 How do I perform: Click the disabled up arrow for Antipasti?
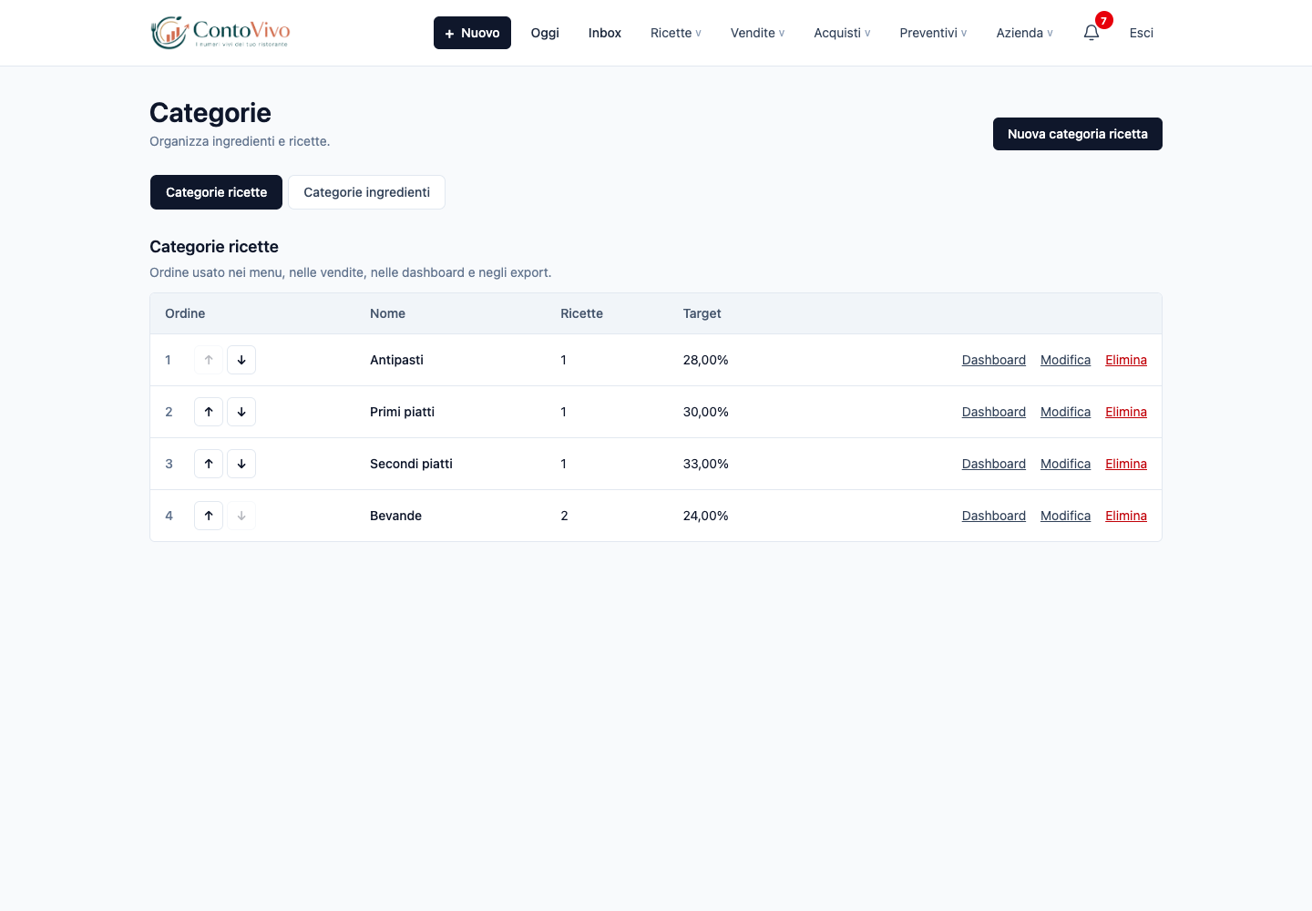[209, 360]
